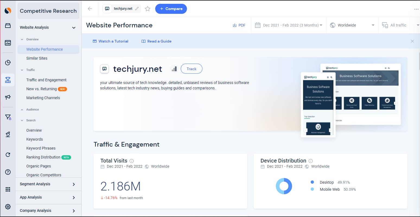This screenshot has width=420, height=217.
Task: Click Watch a Tutorial link
Action: pyautogui.click(x=110, y=41)
